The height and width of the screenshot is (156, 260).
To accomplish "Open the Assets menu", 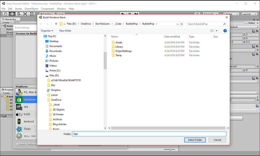I will [x=18, y=9].
